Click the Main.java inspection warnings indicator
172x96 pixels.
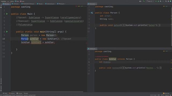click(x=79, y=6)
